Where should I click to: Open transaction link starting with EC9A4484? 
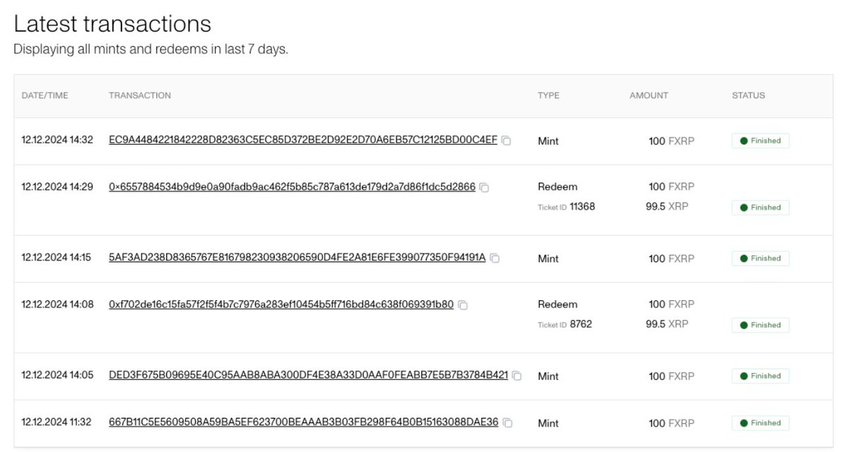coord(303,141)
